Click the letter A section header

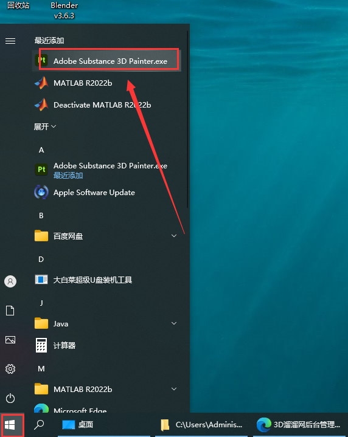click(41, 150)
